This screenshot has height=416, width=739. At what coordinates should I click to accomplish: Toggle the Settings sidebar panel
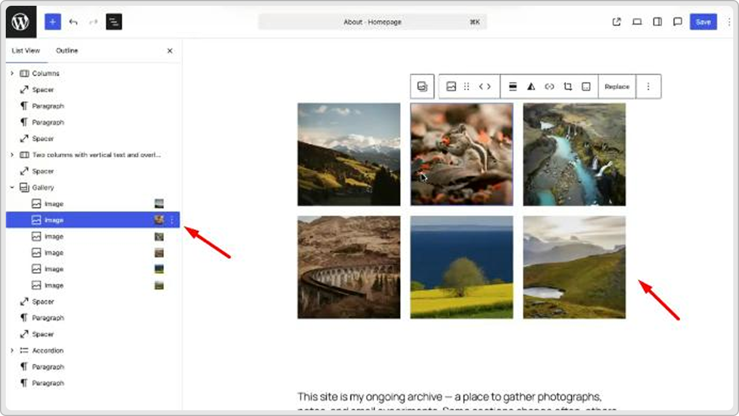tap(657, 21)
